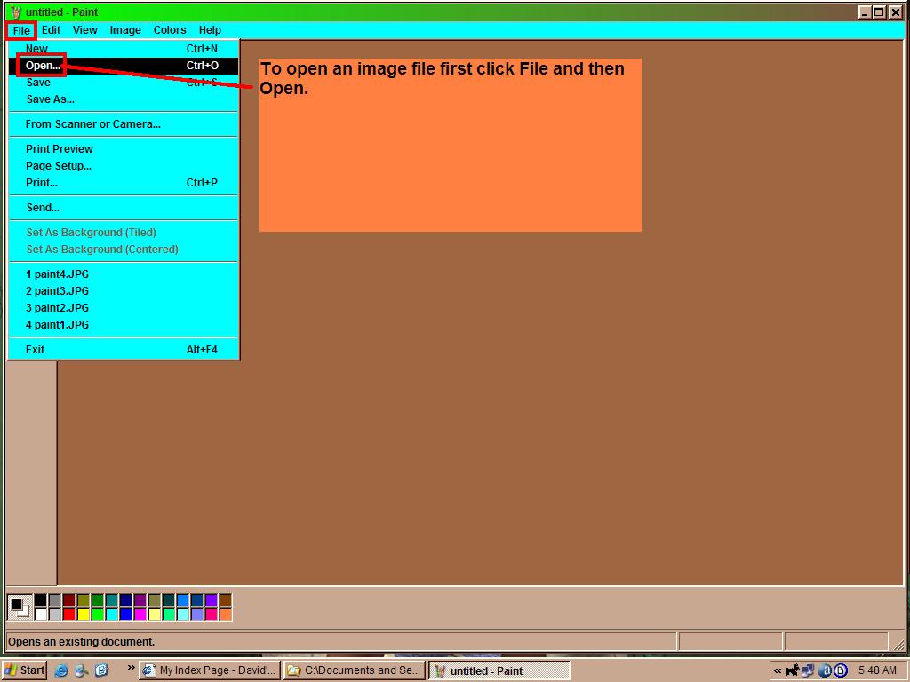Open recent file 2 paint3.JPG
The height and width of the screenshot is (682, 910).
[x=123, y=291]
